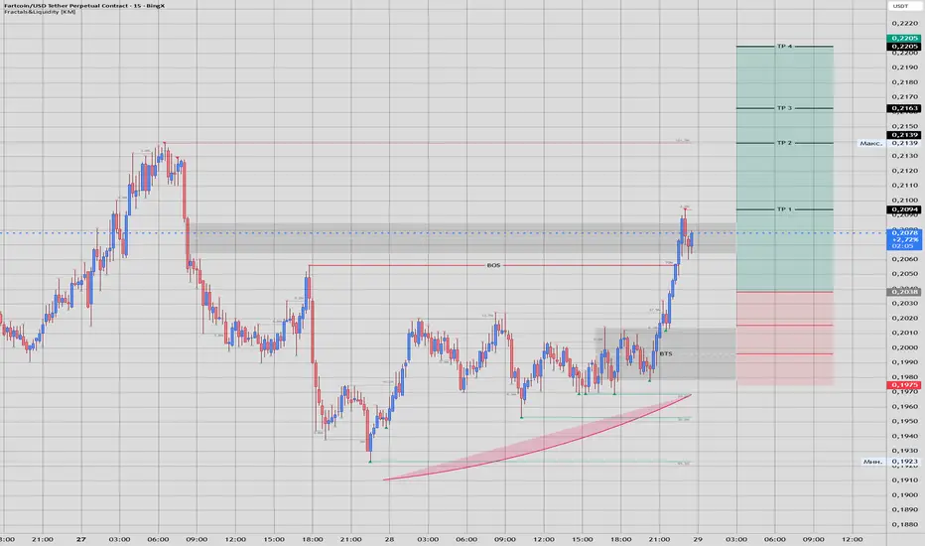Click the date label 27 on time axis
This screenshot has width=925, height=546.
tap(80, 539)
